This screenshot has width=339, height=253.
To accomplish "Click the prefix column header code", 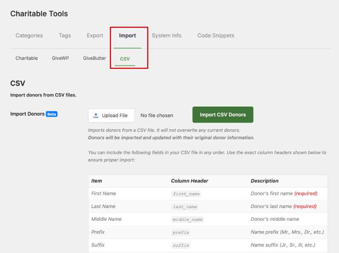I will pyautogui.click(x=181, y=233).
